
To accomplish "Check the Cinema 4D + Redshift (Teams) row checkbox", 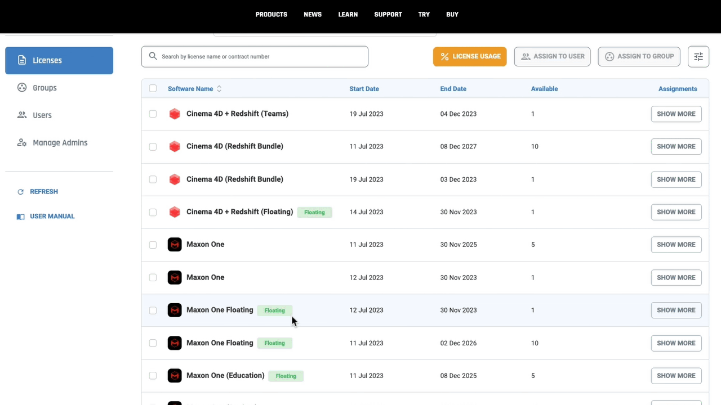I will point(153,114).
